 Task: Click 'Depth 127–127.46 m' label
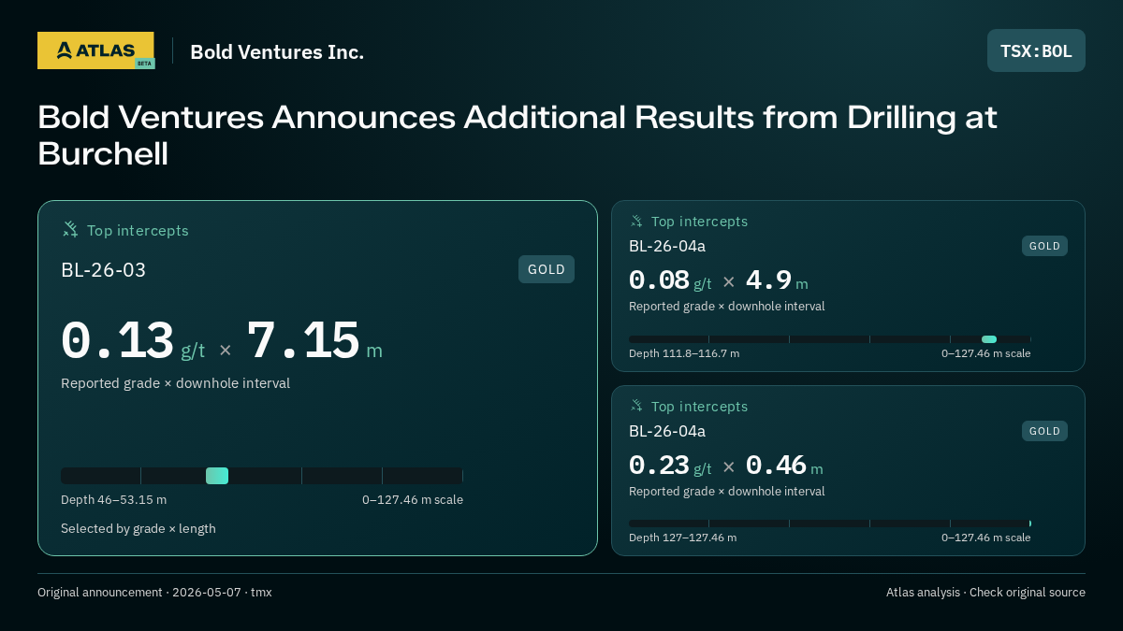tap(683, 538)
